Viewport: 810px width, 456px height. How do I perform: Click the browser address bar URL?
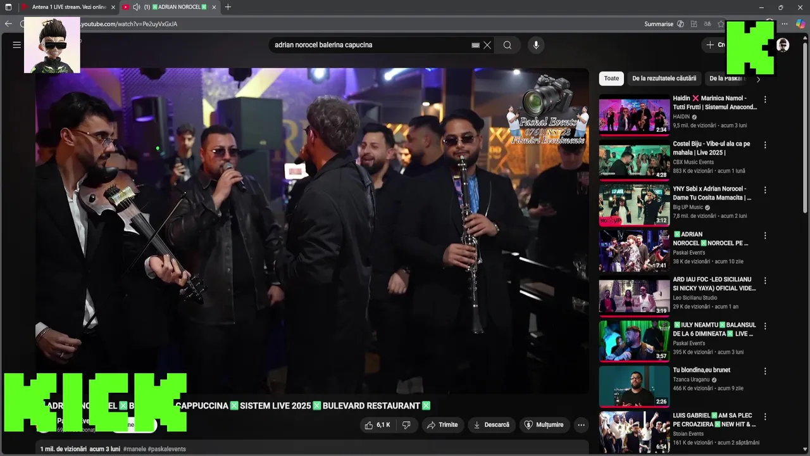click(x=130, y=24)
